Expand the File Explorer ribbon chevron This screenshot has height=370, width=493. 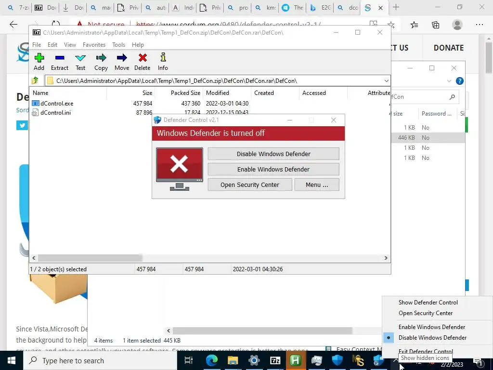click(x=449, y=81)
